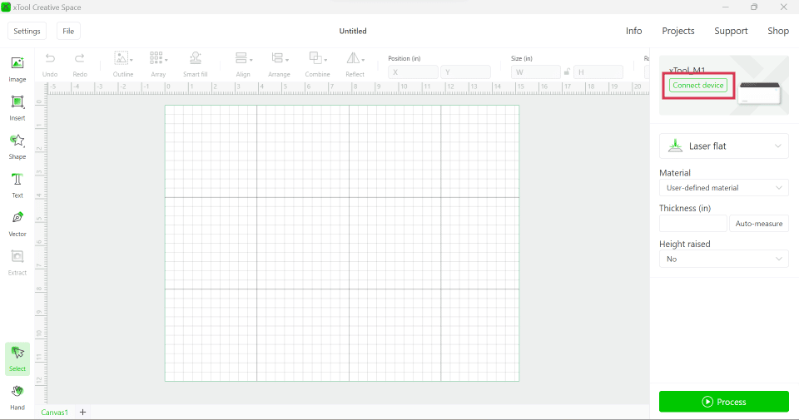
Task: Start the Process button
Action: 723,402
